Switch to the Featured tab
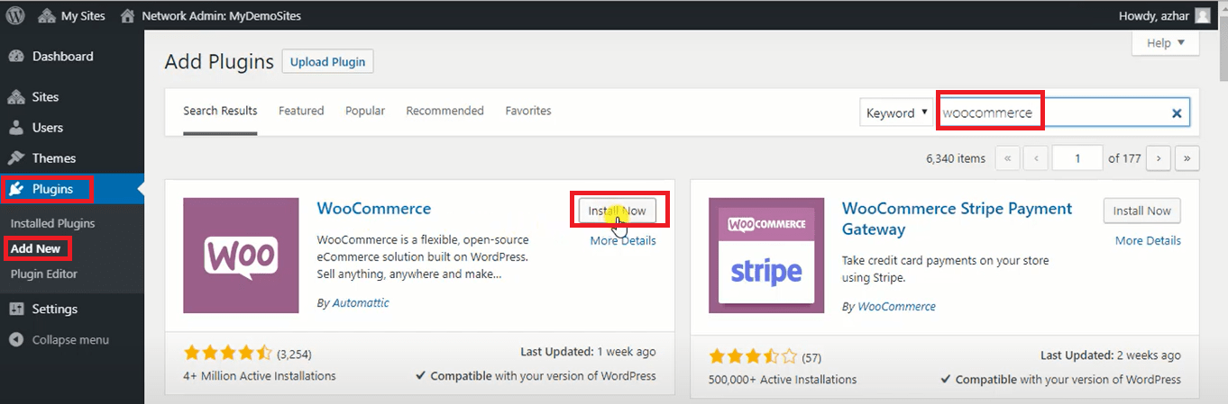Screen dimensions: 1228x404 (x=301, y=111)
